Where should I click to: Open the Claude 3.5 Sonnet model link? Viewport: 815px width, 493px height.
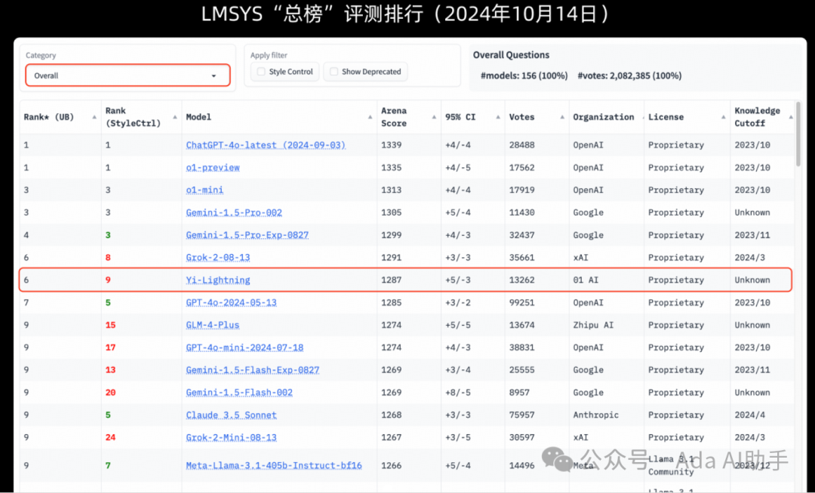(x=232, y=415)
